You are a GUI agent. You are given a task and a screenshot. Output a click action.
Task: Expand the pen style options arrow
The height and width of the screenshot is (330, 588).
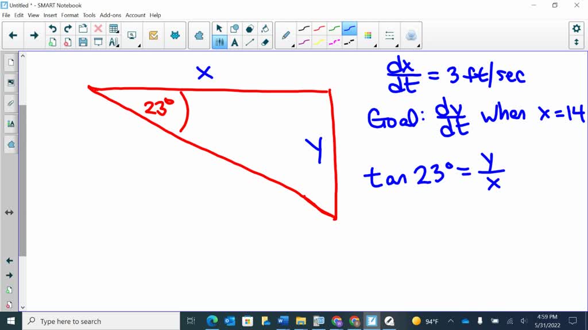pos(293,45)
